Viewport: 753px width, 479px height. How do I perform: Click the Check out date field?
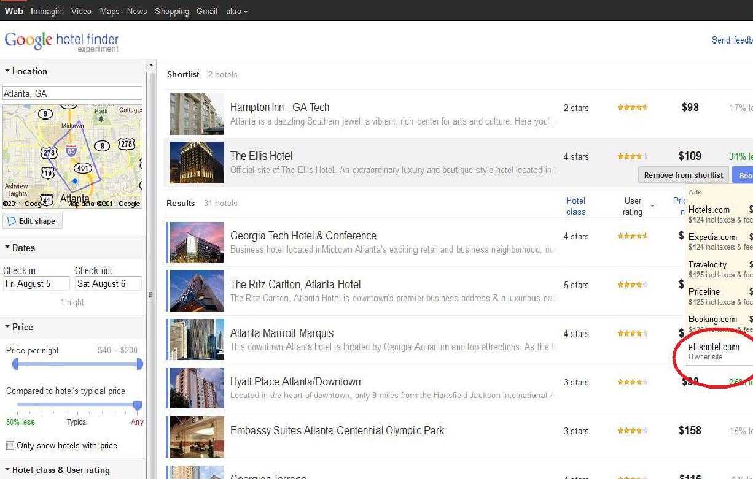point(108,284)
